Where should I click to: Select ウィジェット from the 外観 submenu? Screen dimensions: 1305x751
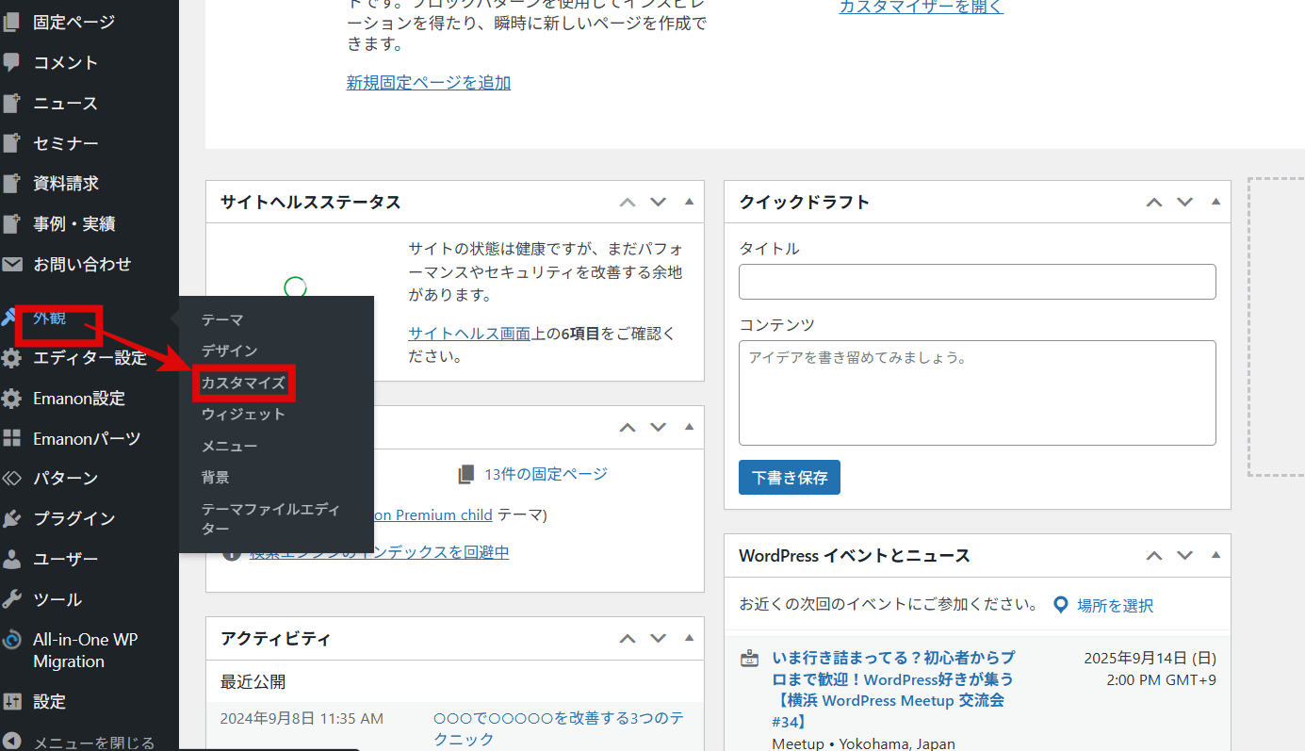coord(243,414)
